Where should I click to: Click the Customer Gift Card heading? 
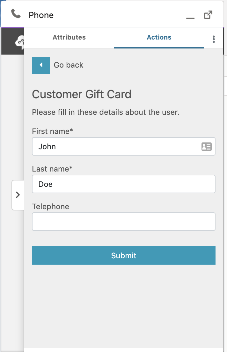[x=82, y=94]
